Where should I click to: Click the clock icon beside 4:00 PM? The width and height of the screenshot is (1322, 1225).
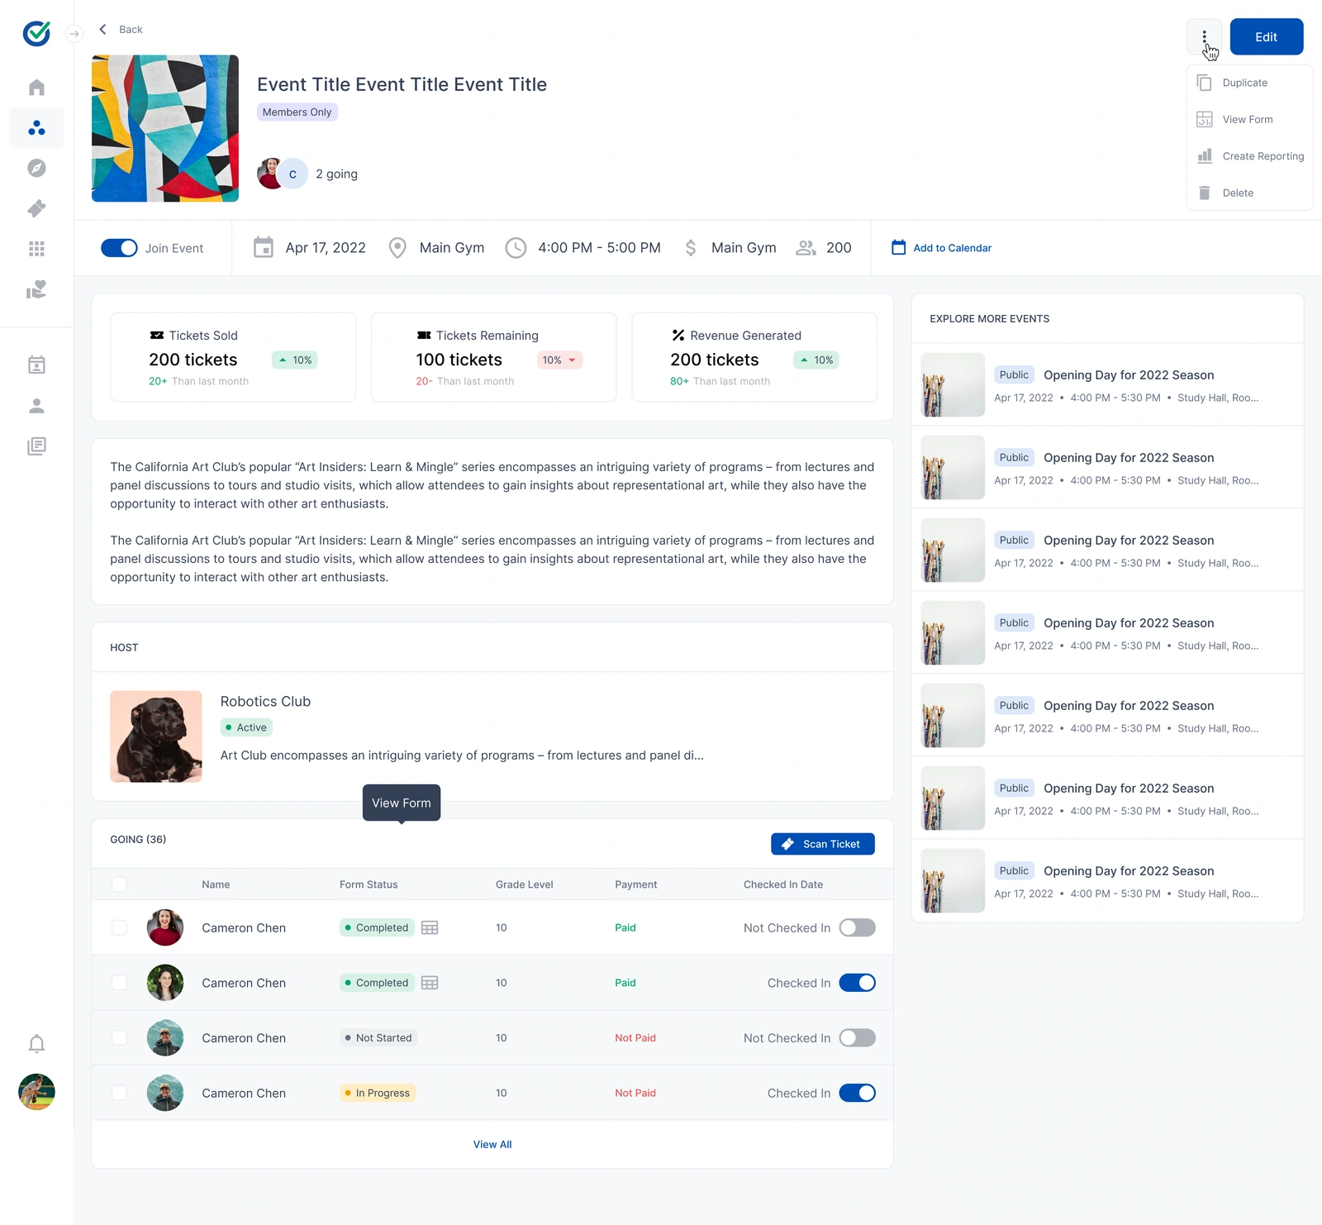coord(516,248)
